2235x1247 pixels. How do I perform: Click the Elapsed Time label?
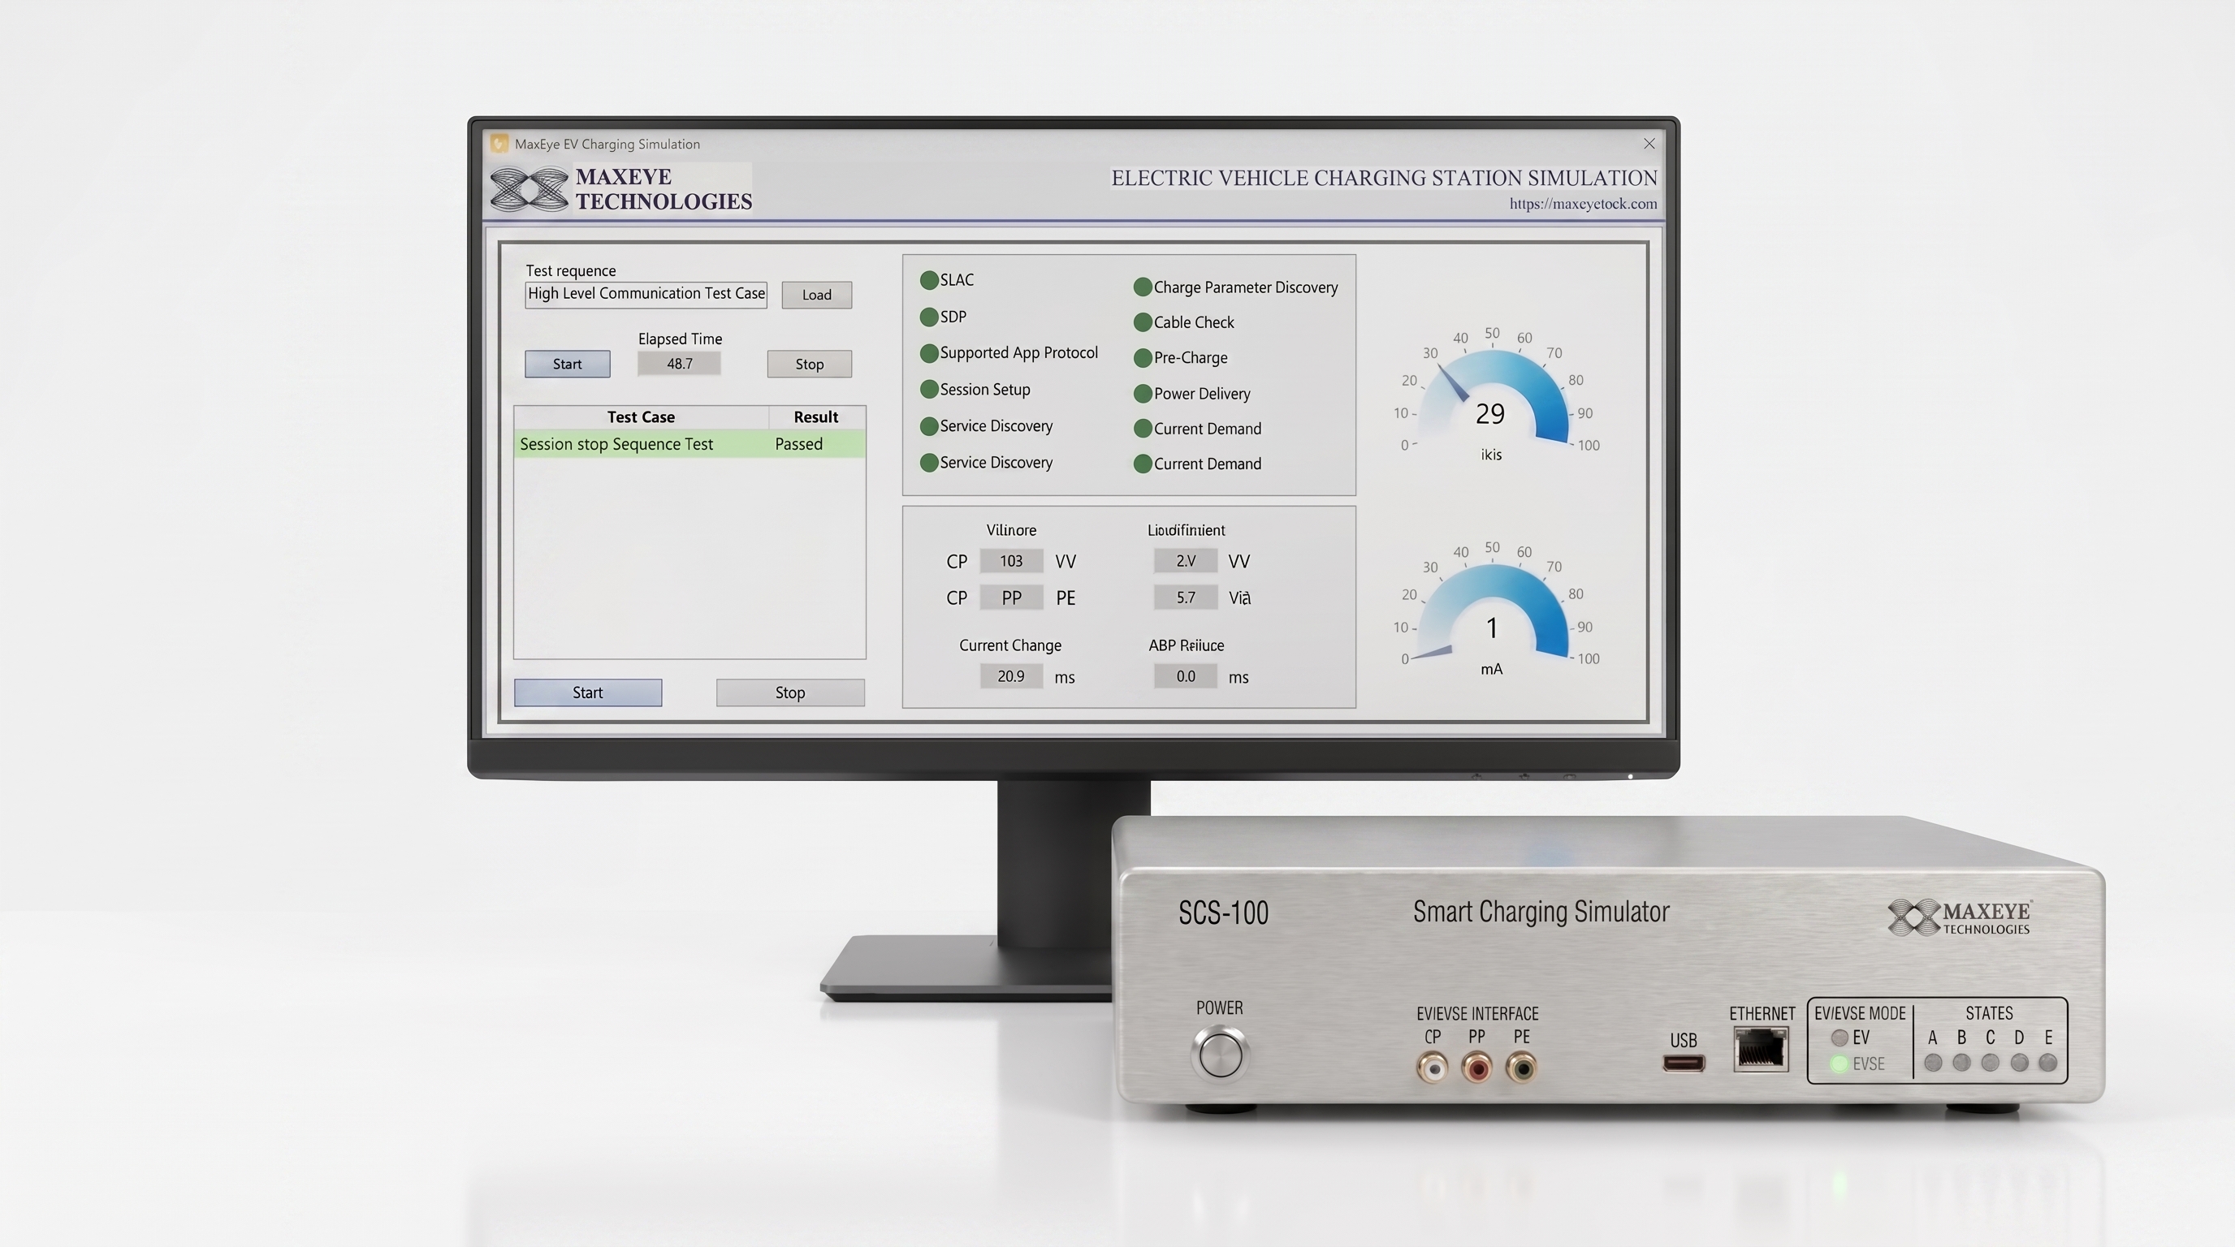tap(681, 339)
